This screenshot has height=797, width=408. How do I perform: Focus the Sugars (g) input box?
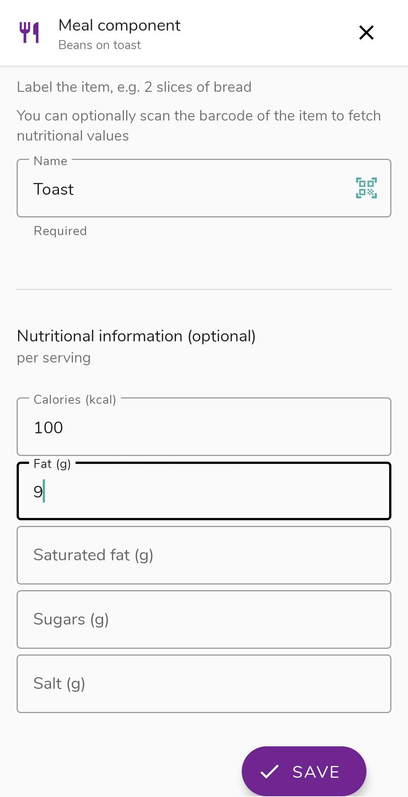tap(204, 619)
